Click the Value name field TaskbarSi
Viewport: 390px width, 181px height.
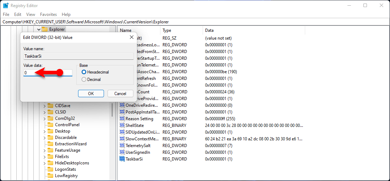pos(78,56)
